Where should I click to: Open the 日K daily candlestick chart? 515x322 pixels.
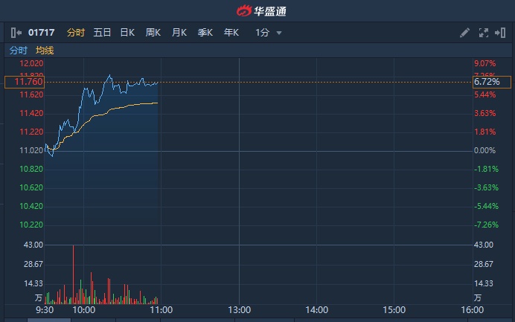point(127,33)
